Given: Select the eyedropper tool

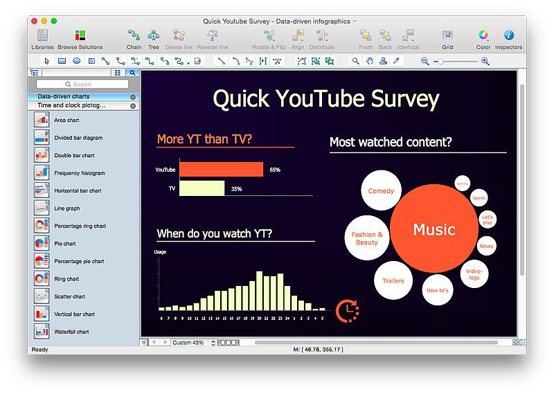Looking at the screenshot, I should click(397, 61).
